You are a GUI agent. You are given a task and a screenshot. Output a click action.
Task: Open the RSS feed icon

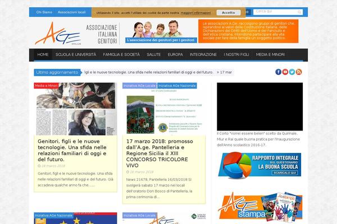pyautogui.click(x=299, y=72)
